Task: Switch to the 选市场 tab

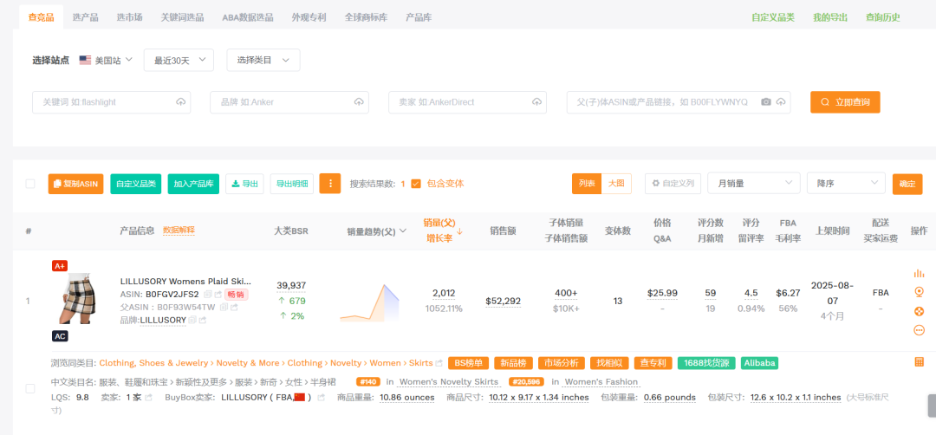Action: click(x=129, y=17)
